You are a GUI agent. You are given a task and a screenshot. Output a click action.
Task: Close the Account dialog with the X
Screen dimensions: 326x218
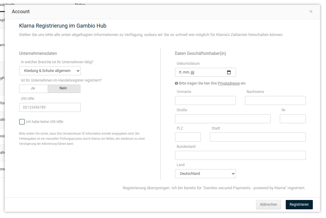tap(311, 11)
